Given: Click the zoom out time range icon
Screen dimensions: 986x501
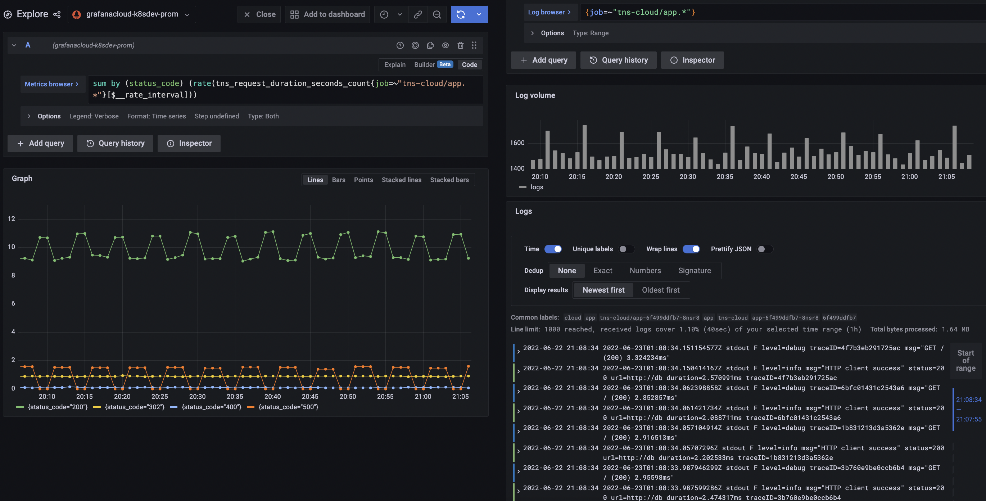Looking at the screenshot, I should point(437,14).
